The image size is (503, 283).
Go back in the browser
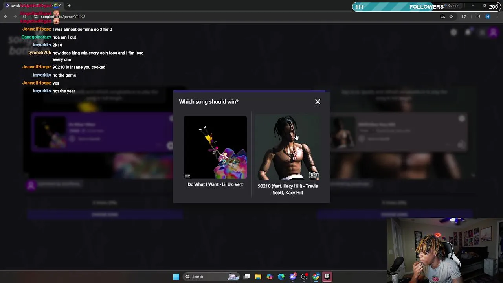tap(6, 17)
